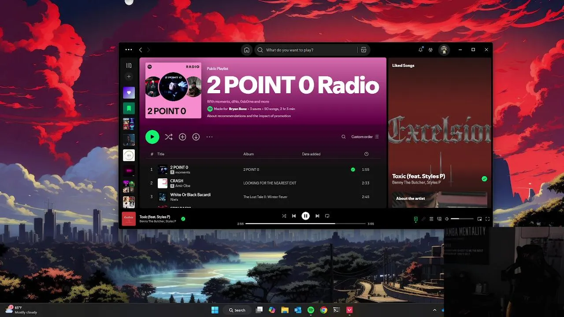Go back with the left arrow
Viewport: 564px width, 317px height.
click(x=141, y=50)
